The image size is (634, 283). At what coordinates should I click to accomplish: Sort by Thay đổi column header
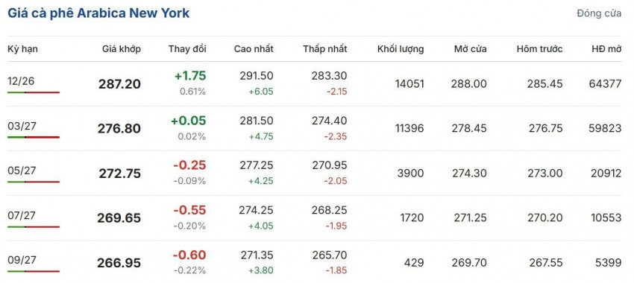tap(187, 49)
